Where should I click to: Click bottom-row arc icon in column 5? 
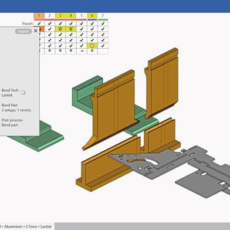[82, 51]
